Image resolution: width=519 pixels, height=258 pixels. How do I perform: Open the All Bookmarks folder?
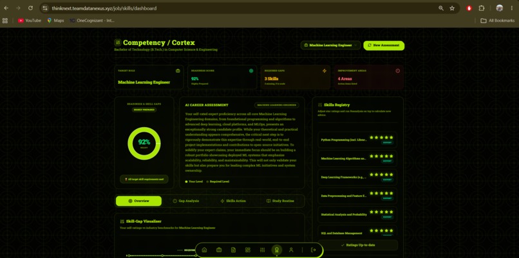[x=498, y=21]
